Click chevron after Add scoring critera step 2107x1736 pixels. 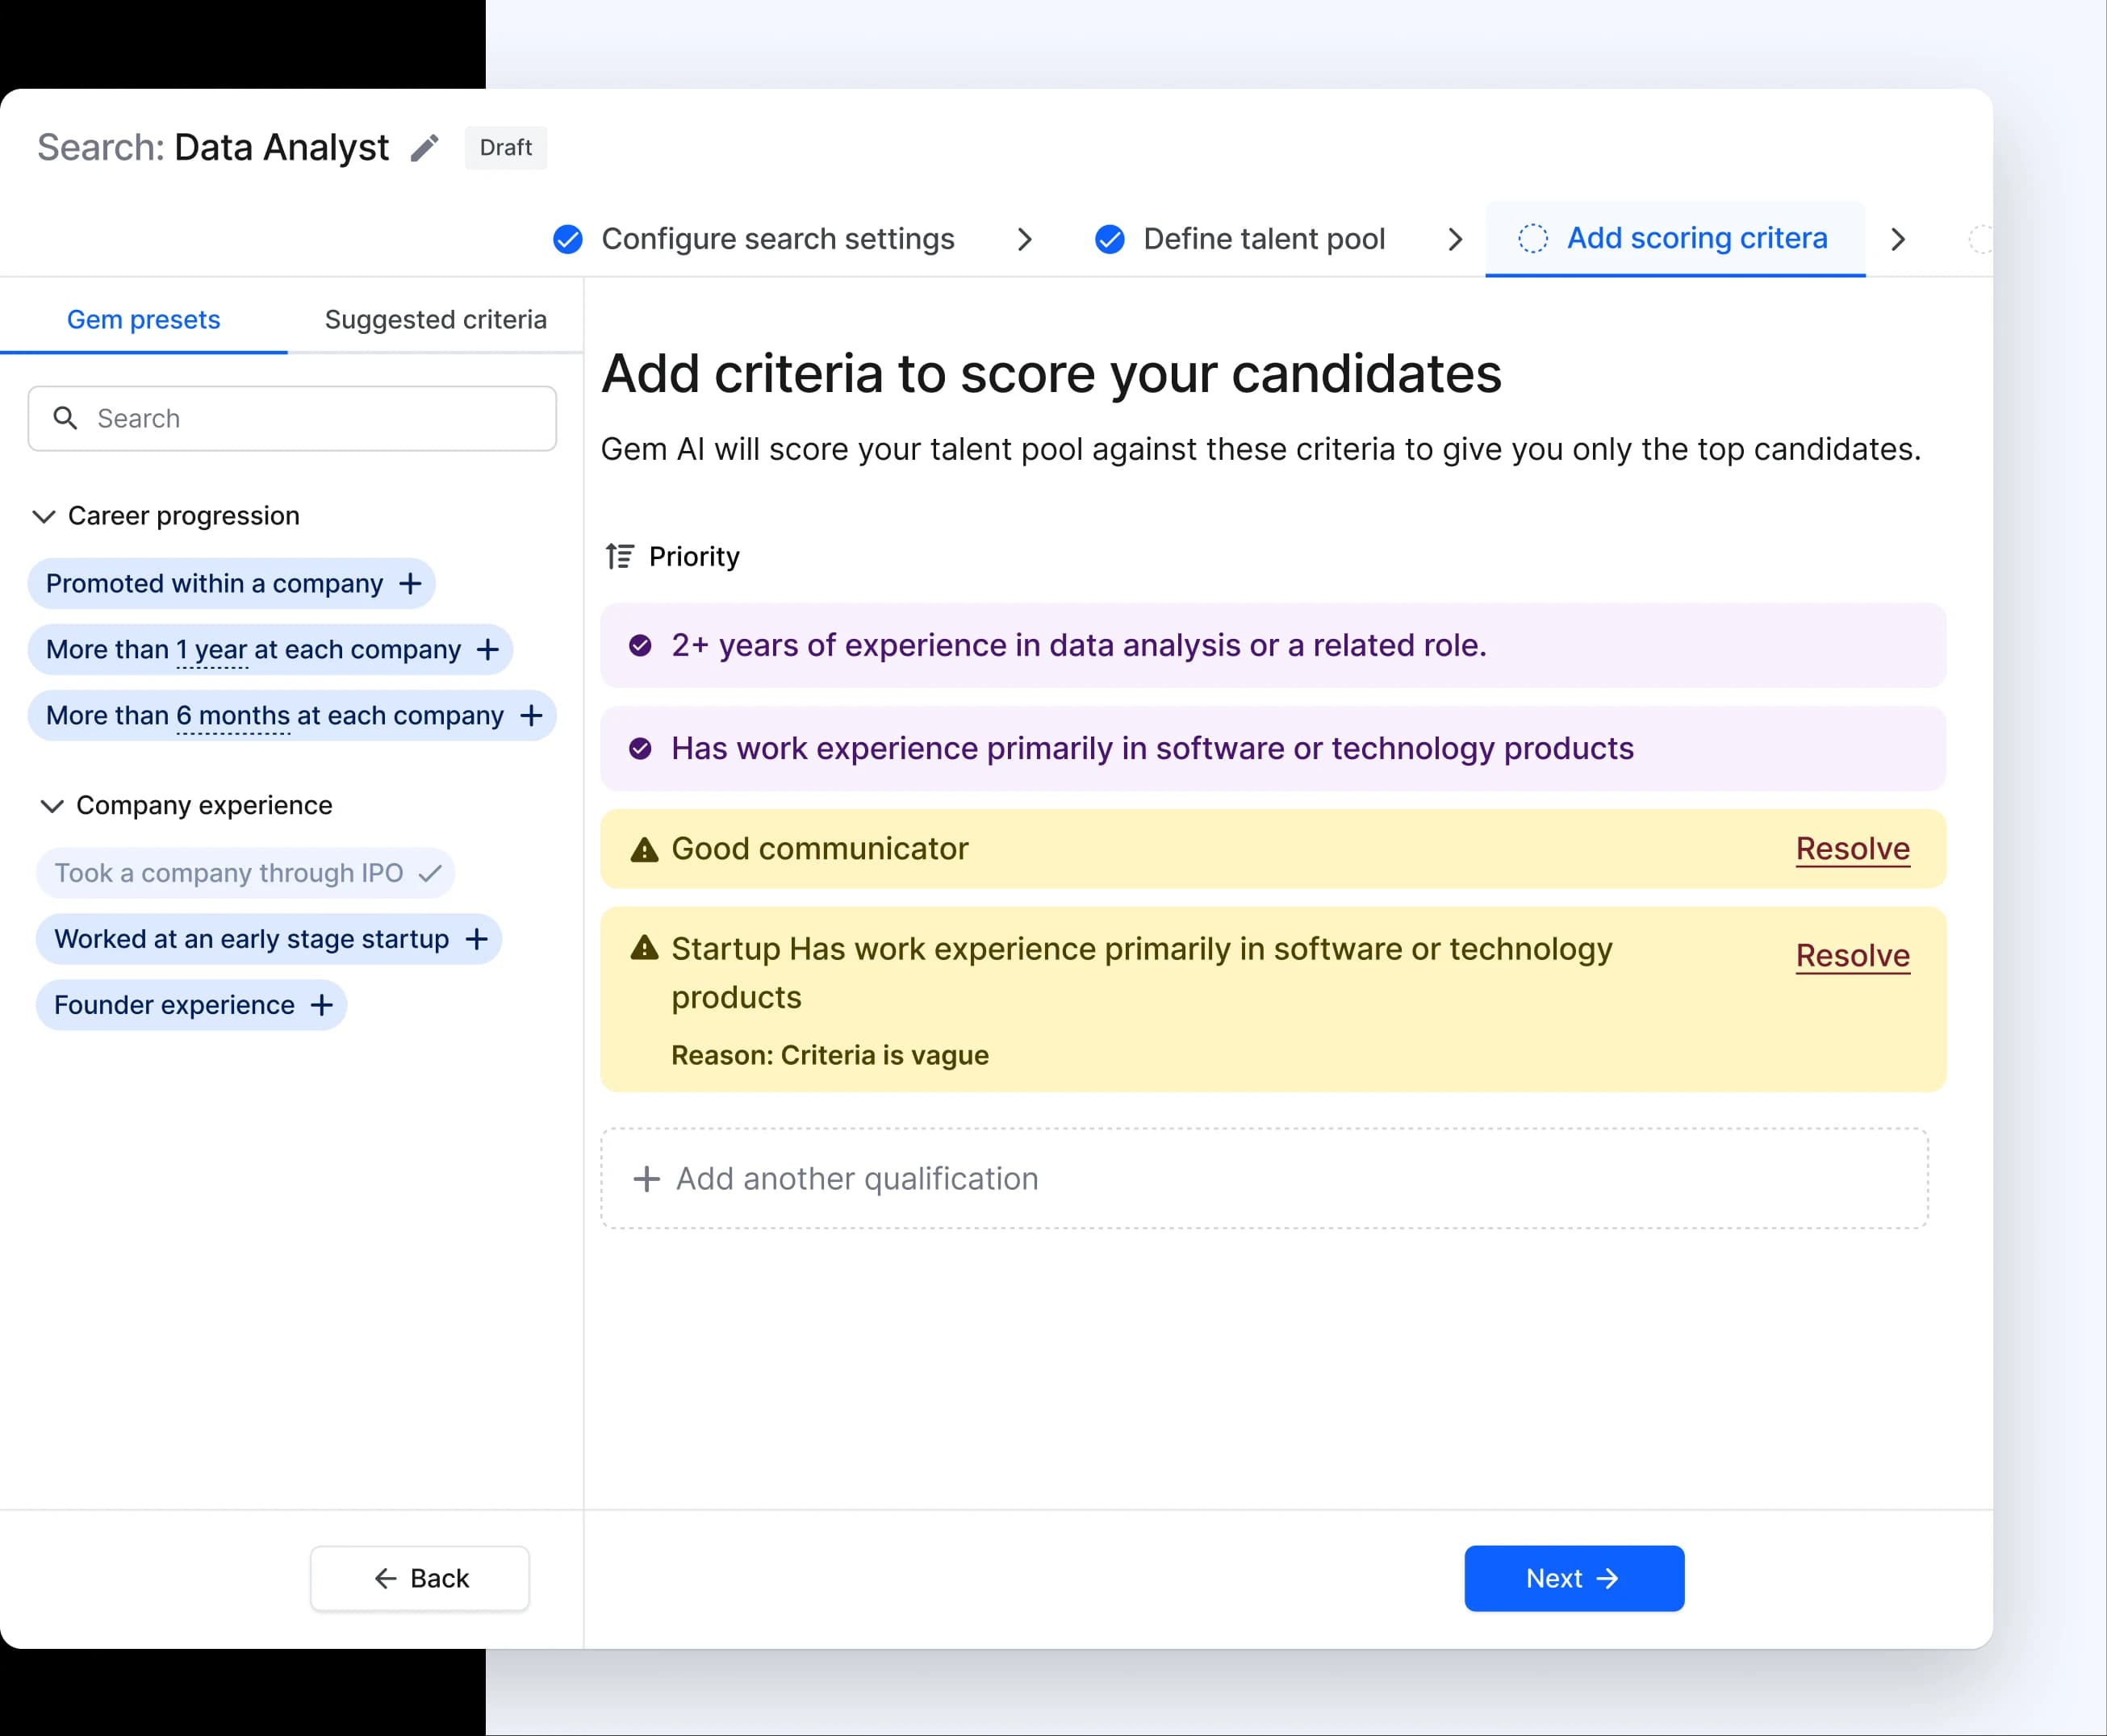[x=1897, y=239]
